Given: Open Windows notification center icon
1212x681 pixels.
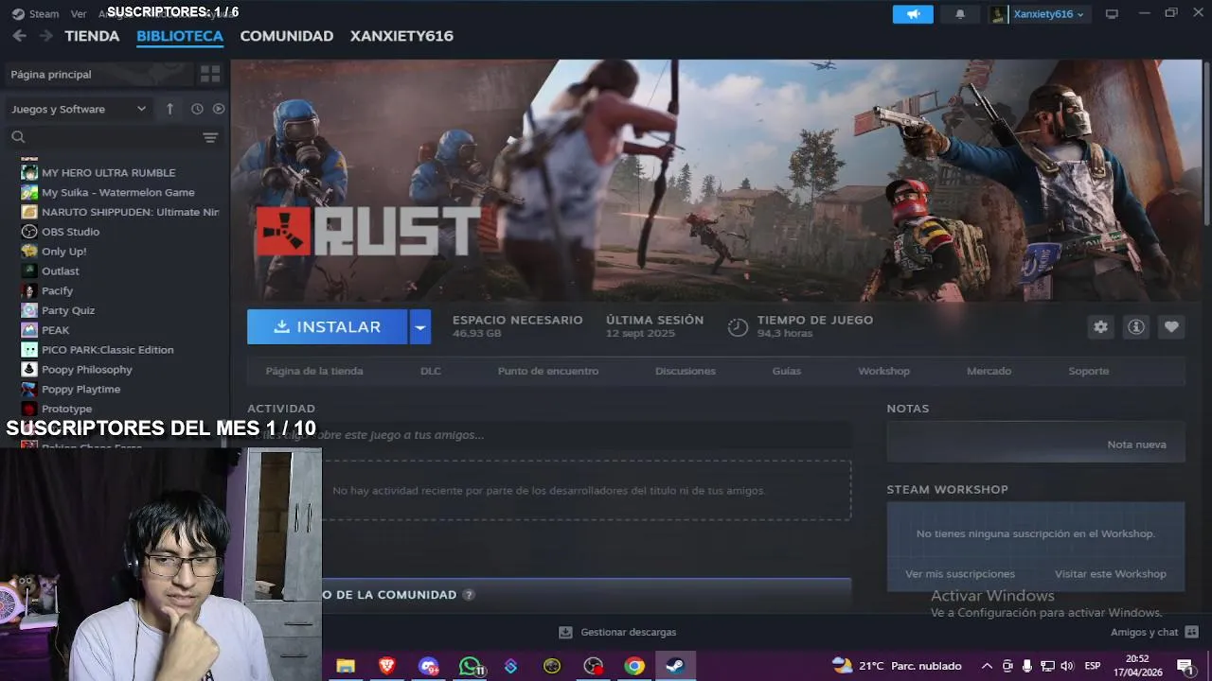Looking at the screenshot, I should [x=1185, y=666].
